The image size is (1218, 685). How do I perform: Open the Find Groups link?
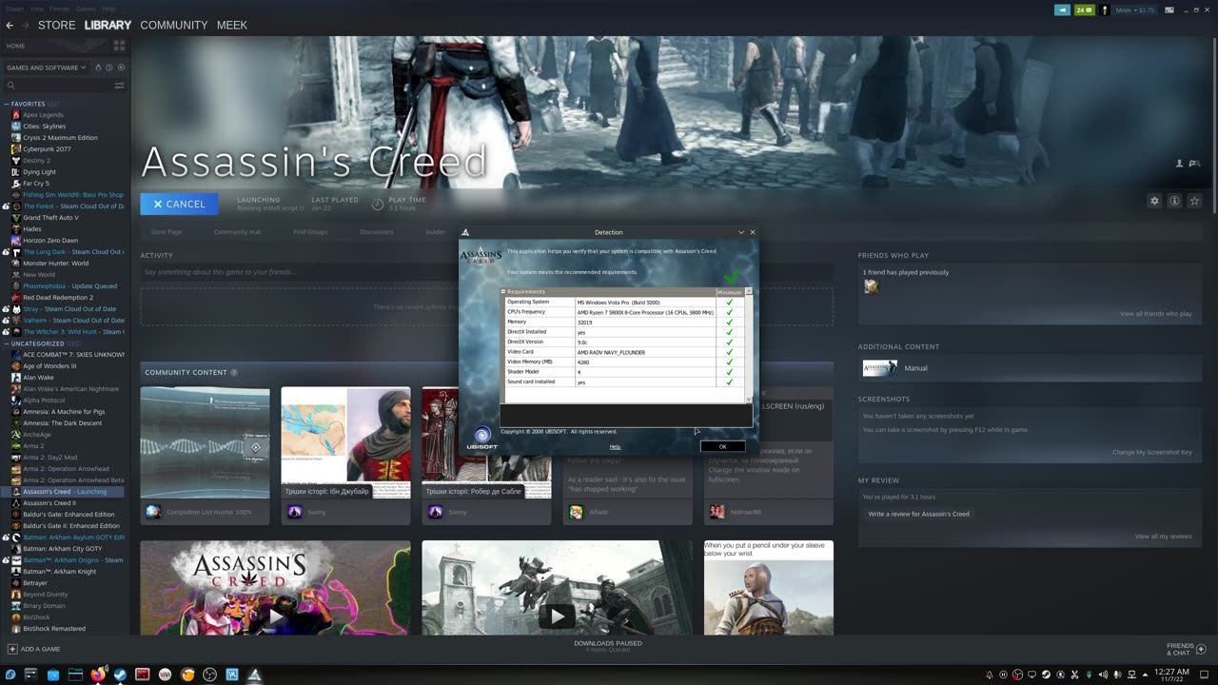pos(310,232)
